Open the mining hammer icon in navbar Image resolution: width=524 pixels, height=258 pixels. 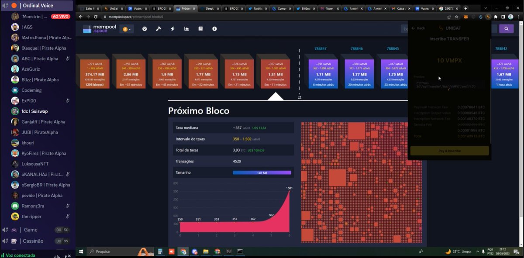click(x=159, y=29)
